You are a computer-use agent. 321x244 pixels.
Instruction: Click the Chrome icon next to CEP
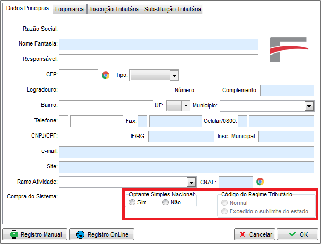(106, 75)
